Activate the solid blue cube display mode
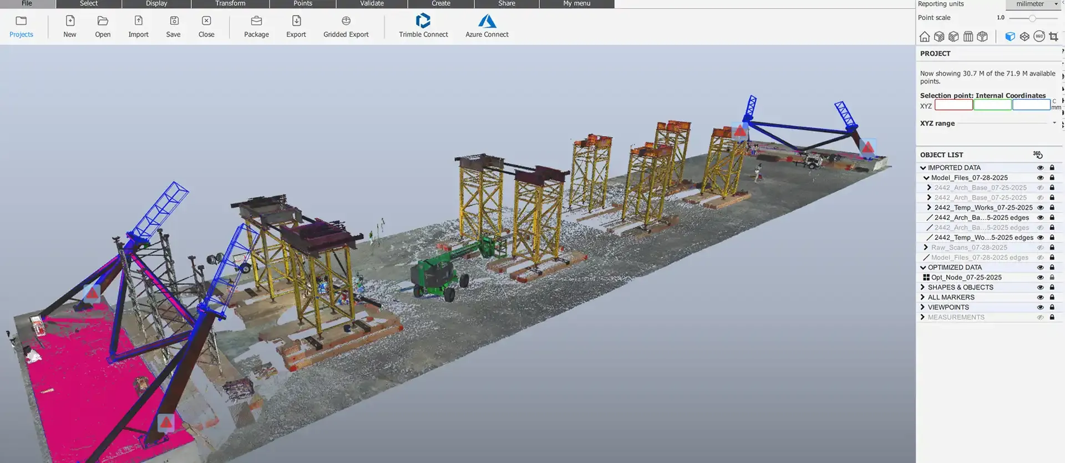Screen dimensions: 1065x463 1010,37
